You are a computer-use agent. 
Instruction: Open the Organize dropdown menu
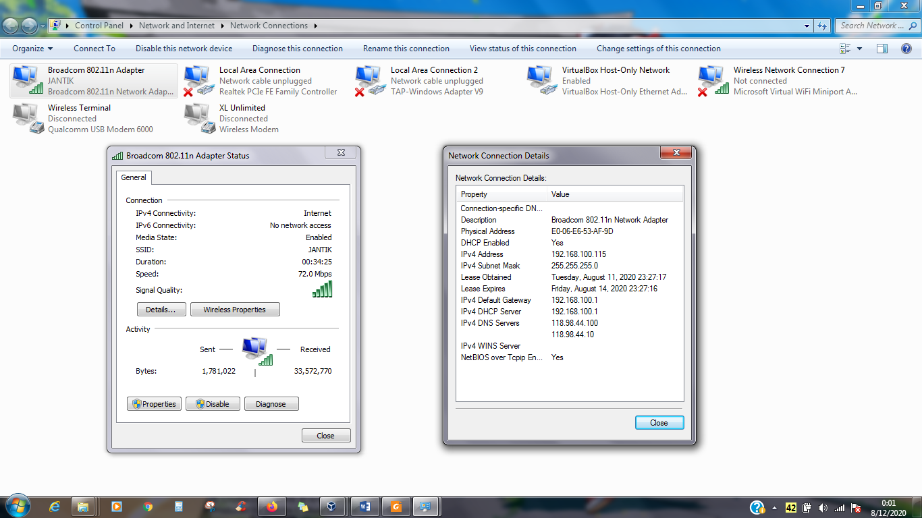click(32, 49)
